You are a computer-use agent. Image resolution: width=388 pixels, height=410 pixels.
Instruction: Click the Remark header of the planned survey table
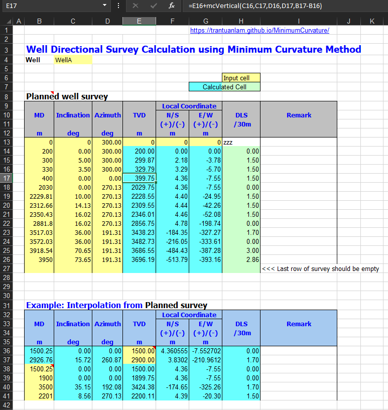click(299, 115)
